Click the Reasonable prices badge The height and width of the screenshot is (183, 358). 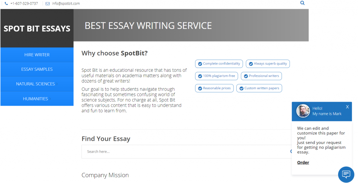pos(214,88)
